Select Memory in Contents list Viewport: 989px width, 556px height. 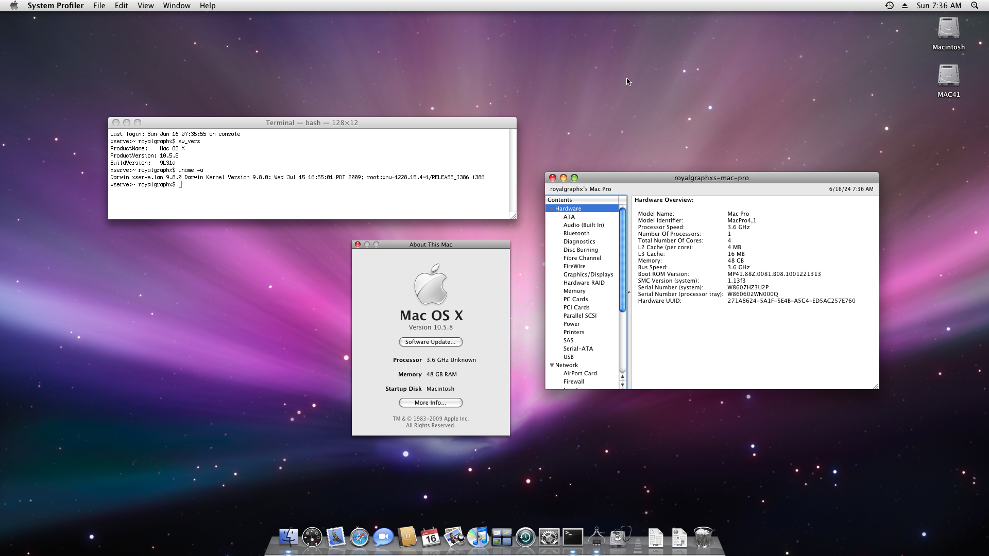574,291
